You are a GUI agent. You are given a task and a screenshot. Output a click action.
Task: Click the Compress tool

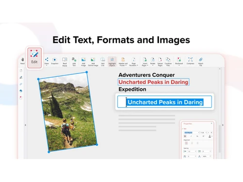(191, 61)
